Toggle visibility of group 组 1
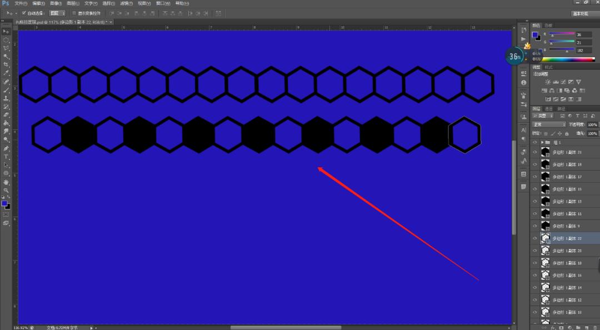Image resolution: width=600 pixels, height=330 pixels. tap(535, 142)
